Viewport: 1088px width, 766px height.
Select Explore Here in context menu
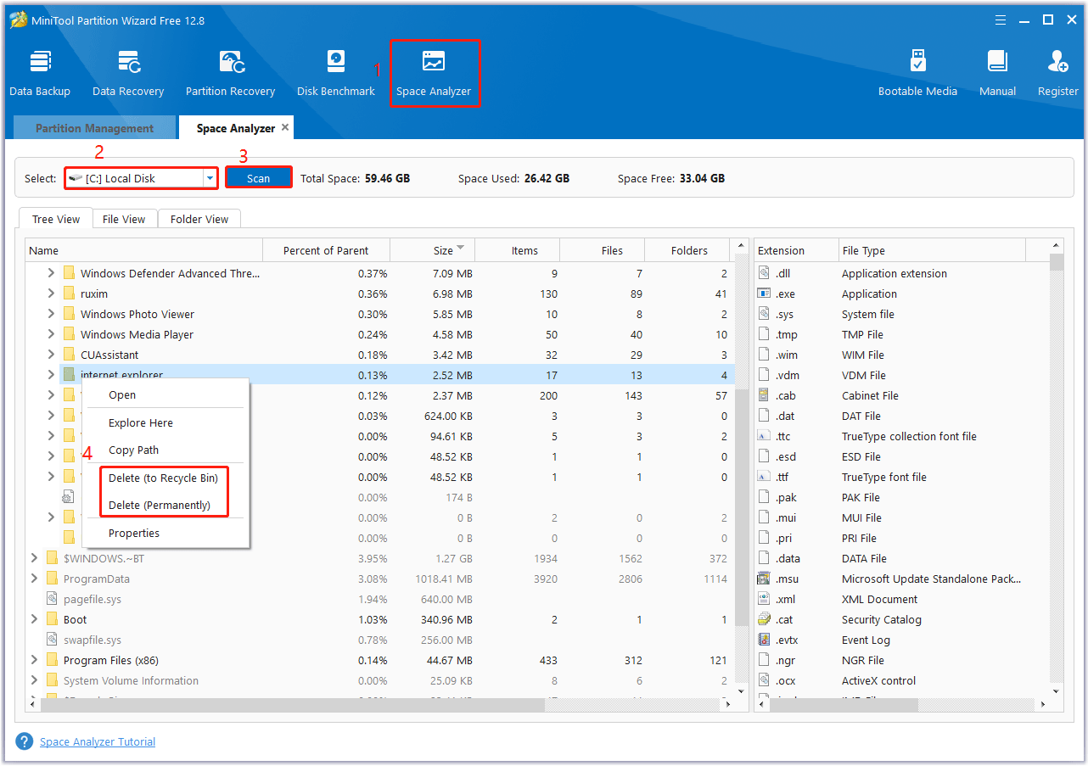[140, 422]
